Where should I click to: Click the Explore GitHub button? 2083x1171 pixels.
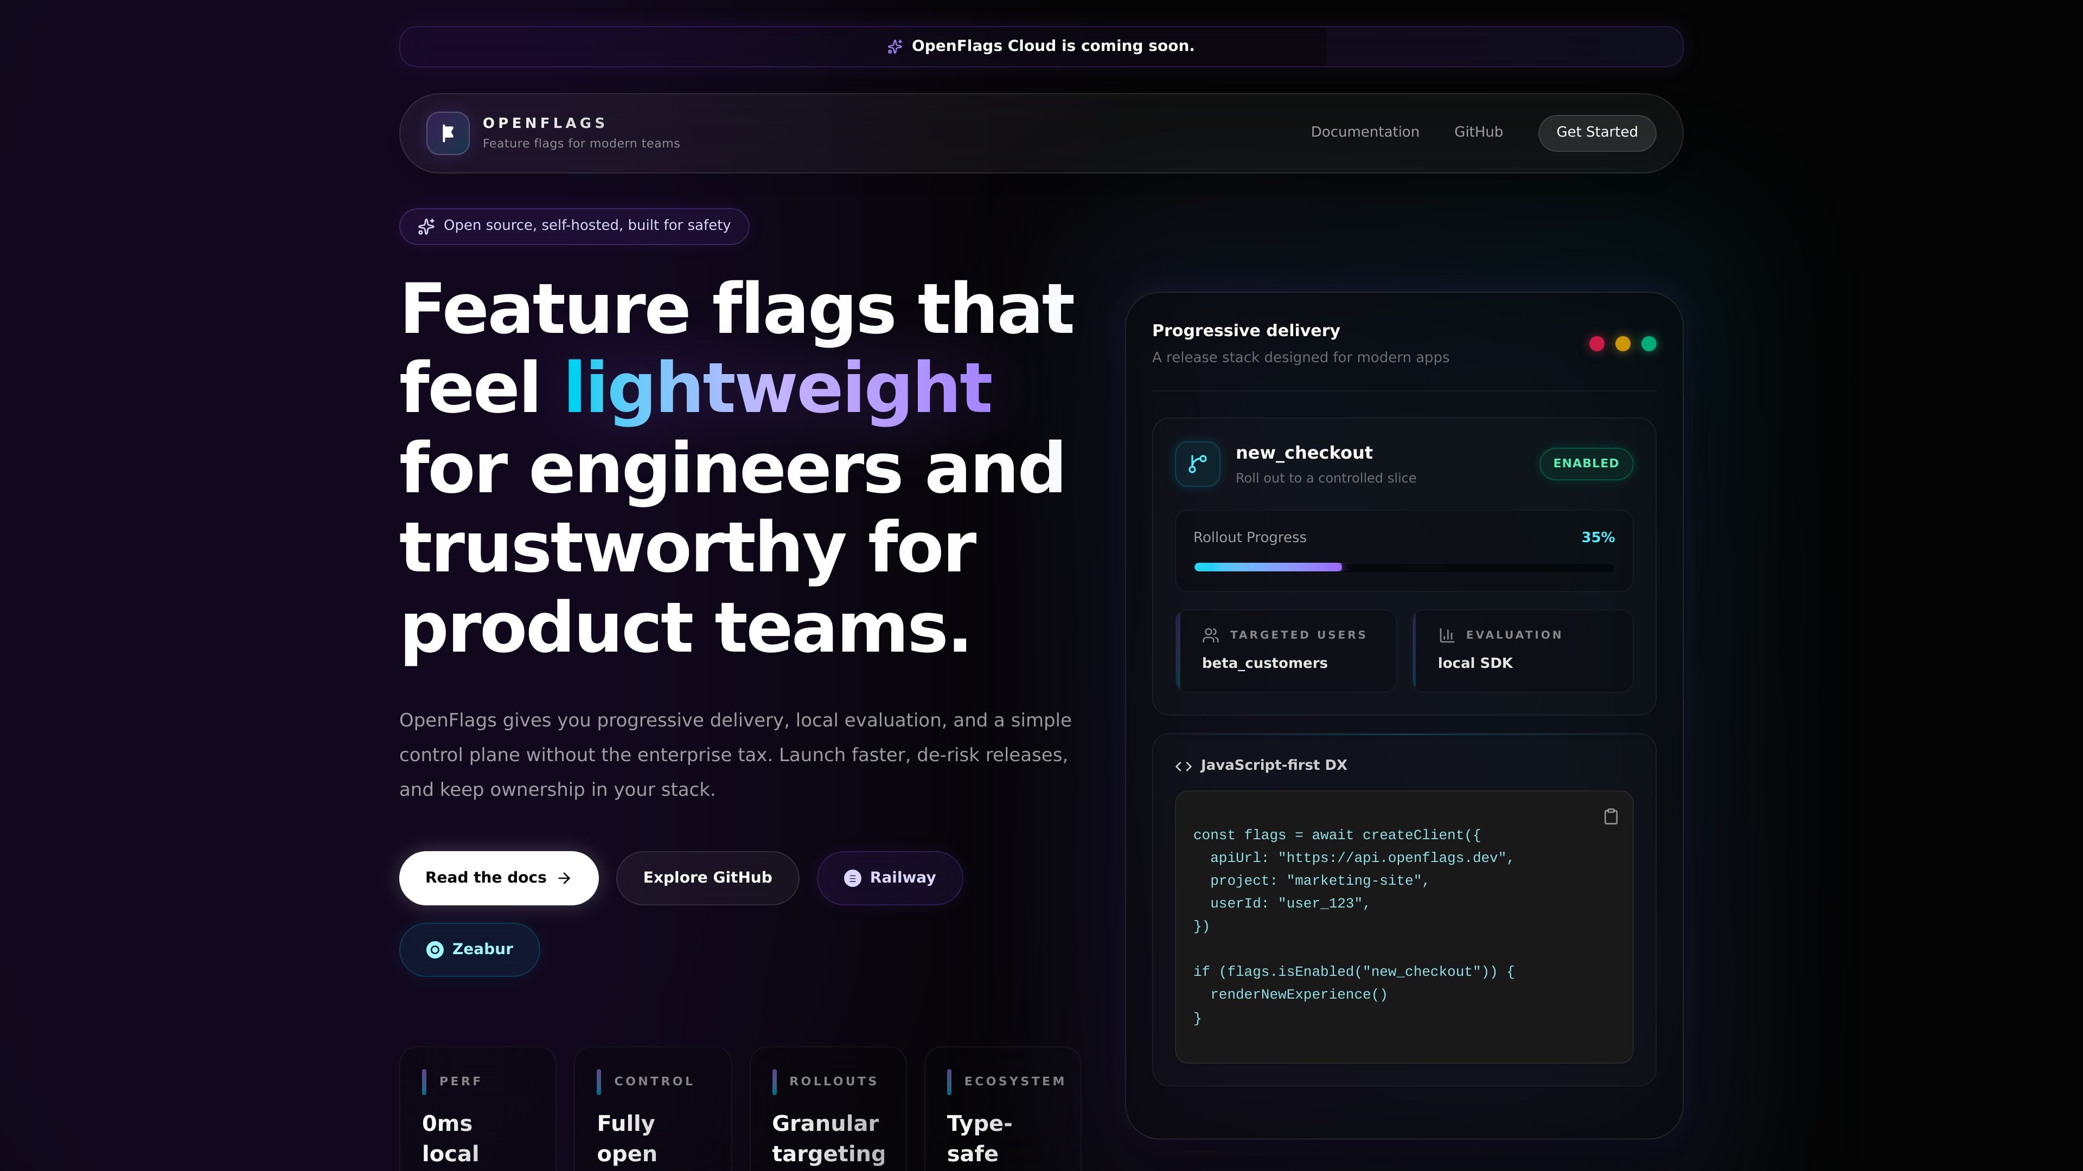point(707,878)
